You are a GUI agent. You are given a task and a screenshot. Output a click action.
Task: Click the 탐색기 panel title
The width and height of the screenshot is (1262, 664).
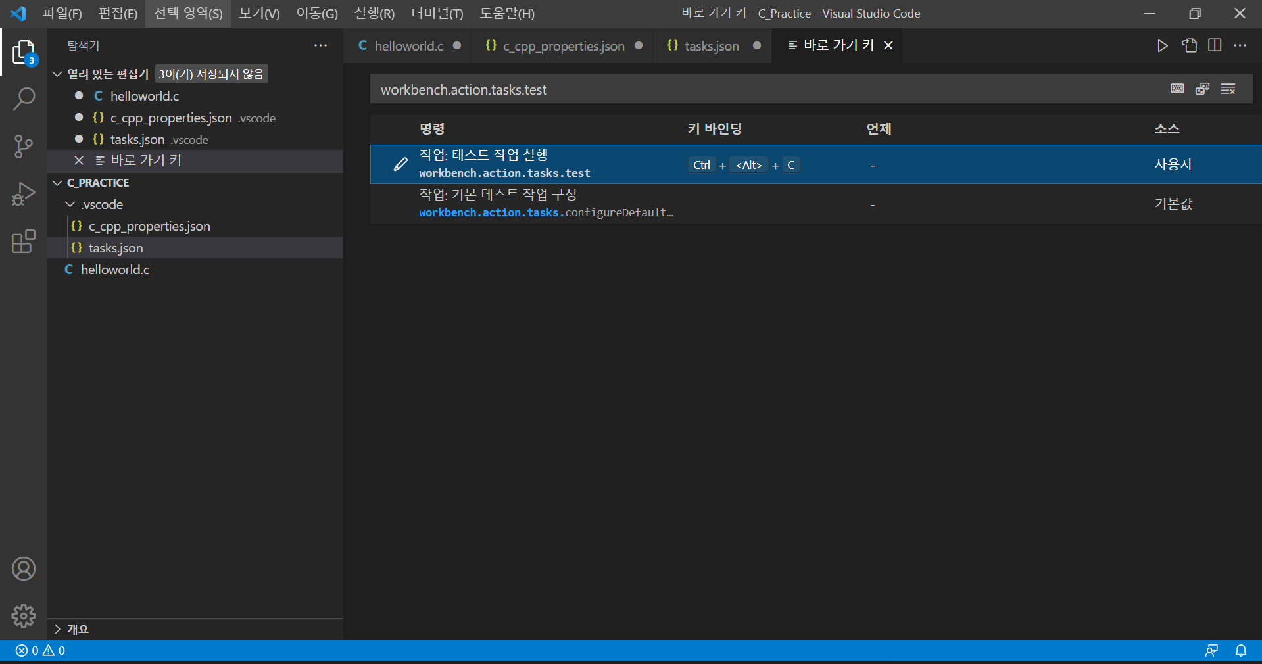84,45
